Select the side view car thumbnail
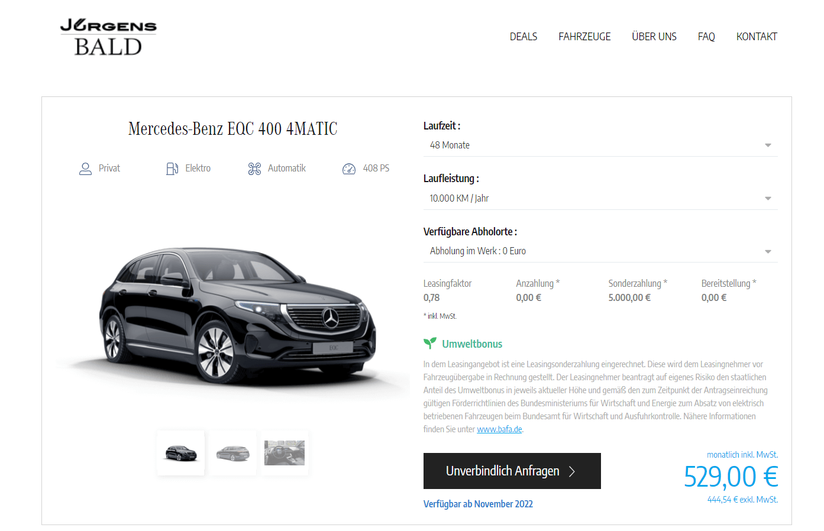Image resolution: width=824 pixels, height=531 pixels. point(233,453)
